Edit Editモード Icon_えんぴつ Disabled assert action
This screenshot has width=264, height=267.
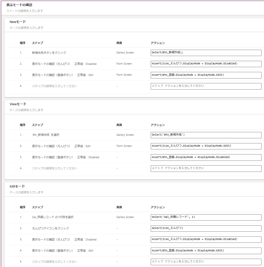206,239
